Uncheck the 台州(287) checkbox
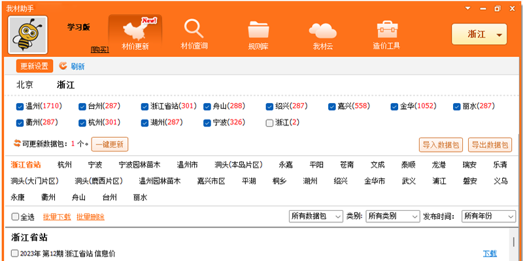Screen dimensions: 523x261 82,106
